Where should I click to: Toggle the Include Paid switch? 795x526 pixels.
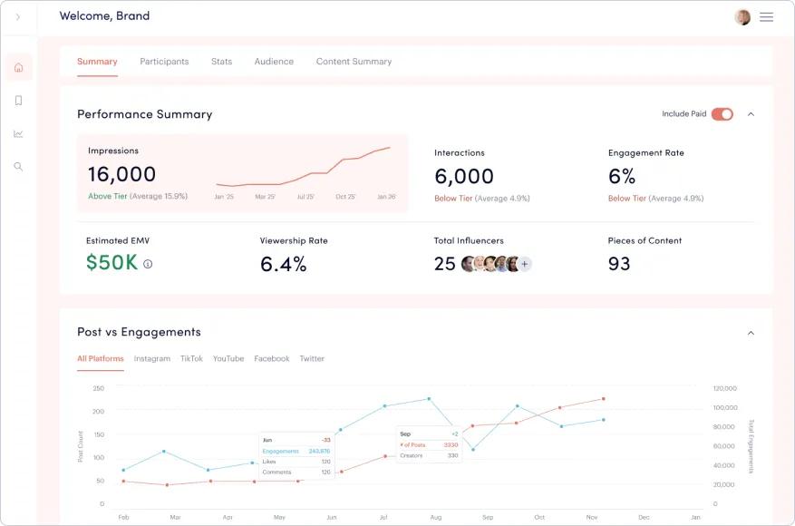(x=722, y=114)
